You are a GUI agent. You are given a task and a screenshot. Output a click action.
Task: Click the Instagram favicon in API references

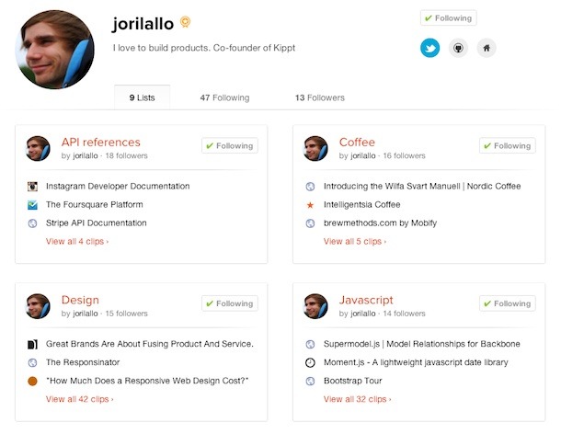tap(32, 186)
